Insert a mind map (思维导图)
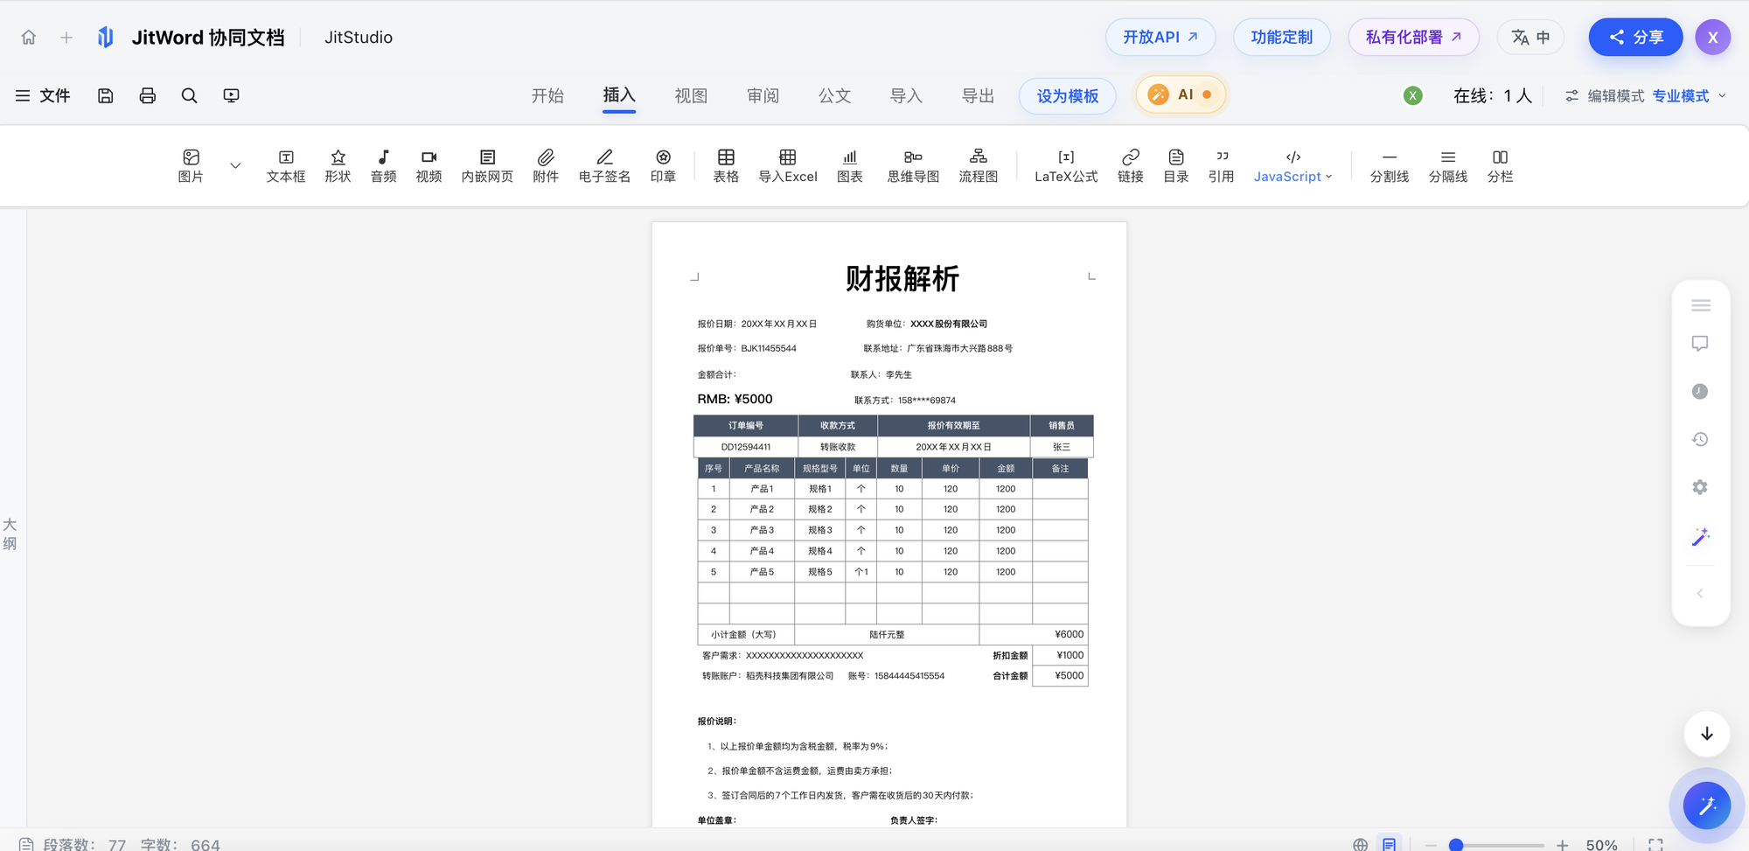The width and height of the screenshot is (1749, 851). [x=913, y=165]
